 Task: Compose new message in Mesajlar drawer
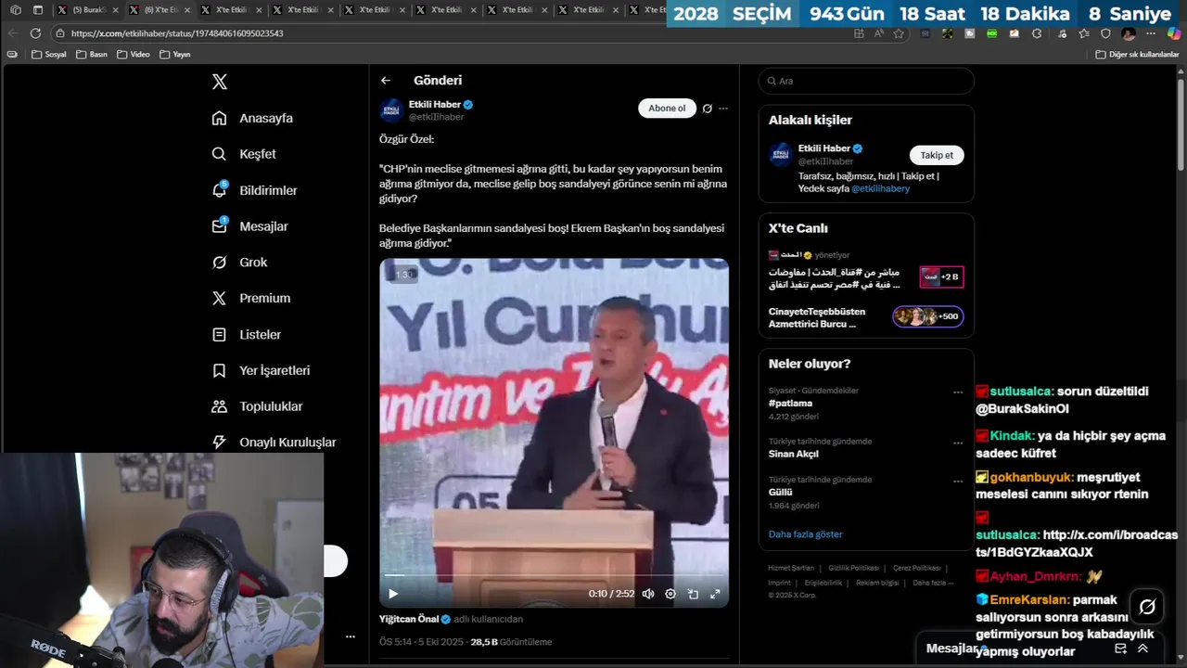(x=1120, y=649)
